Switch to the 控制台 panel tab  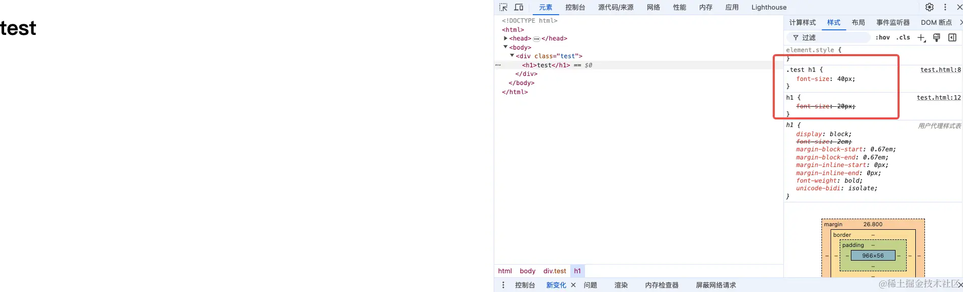pyautogui.click(x=575, y=7)
